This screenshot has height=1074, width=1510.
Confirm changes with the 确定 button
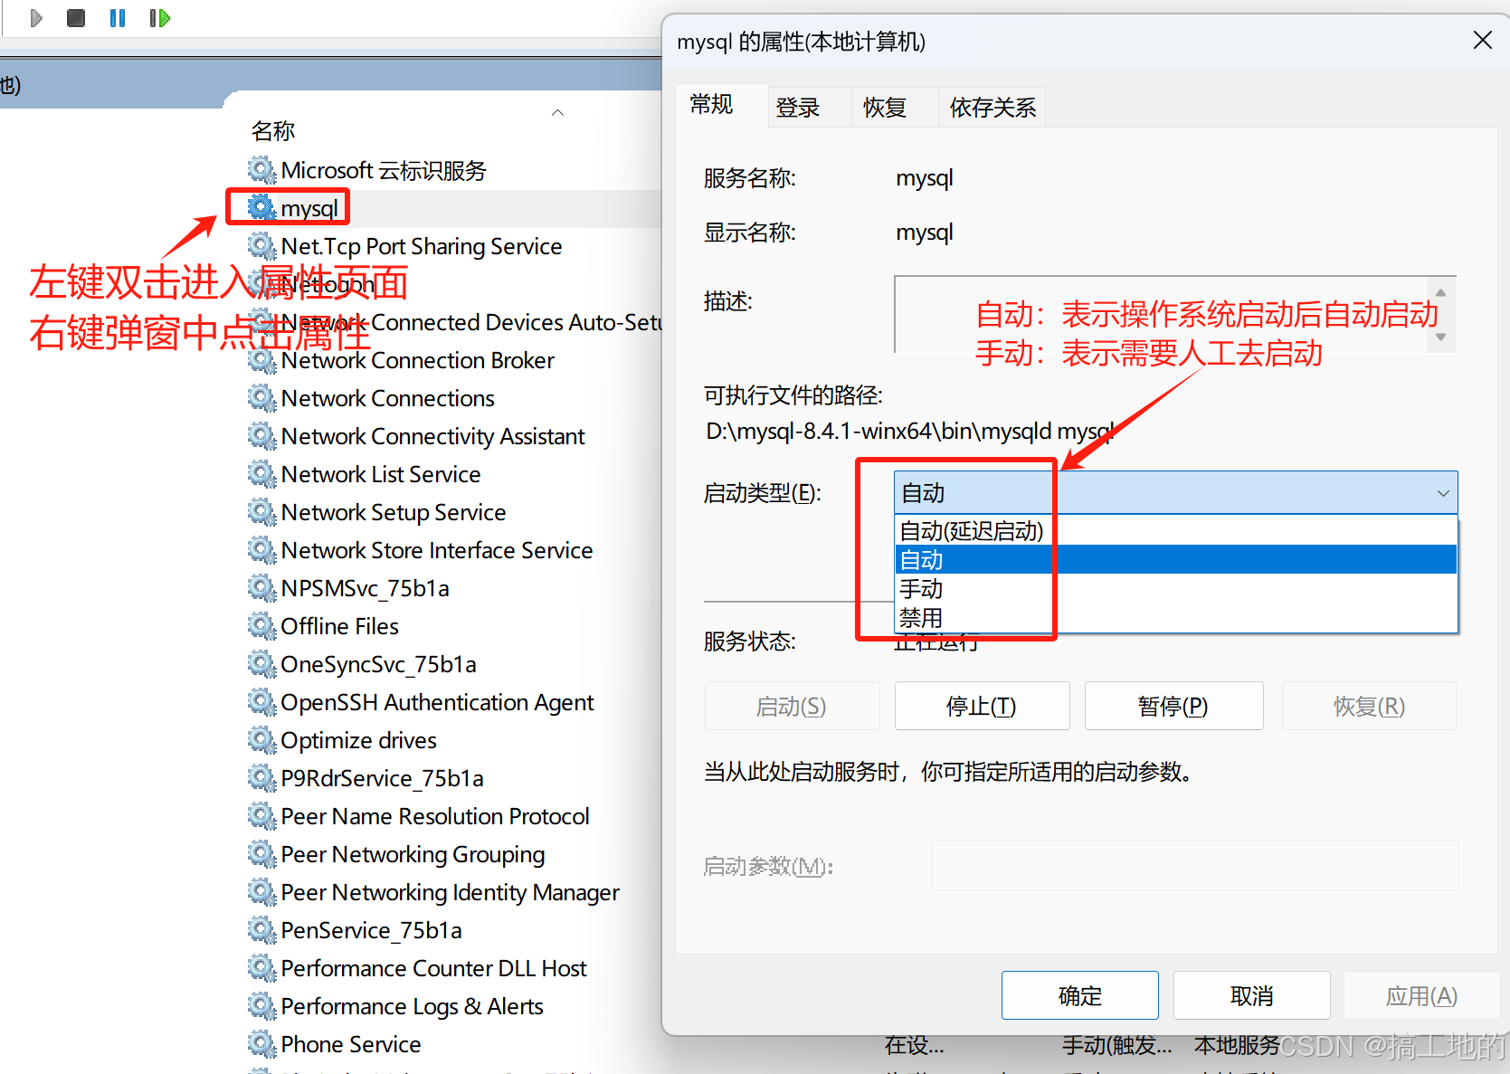point(1078,994)
